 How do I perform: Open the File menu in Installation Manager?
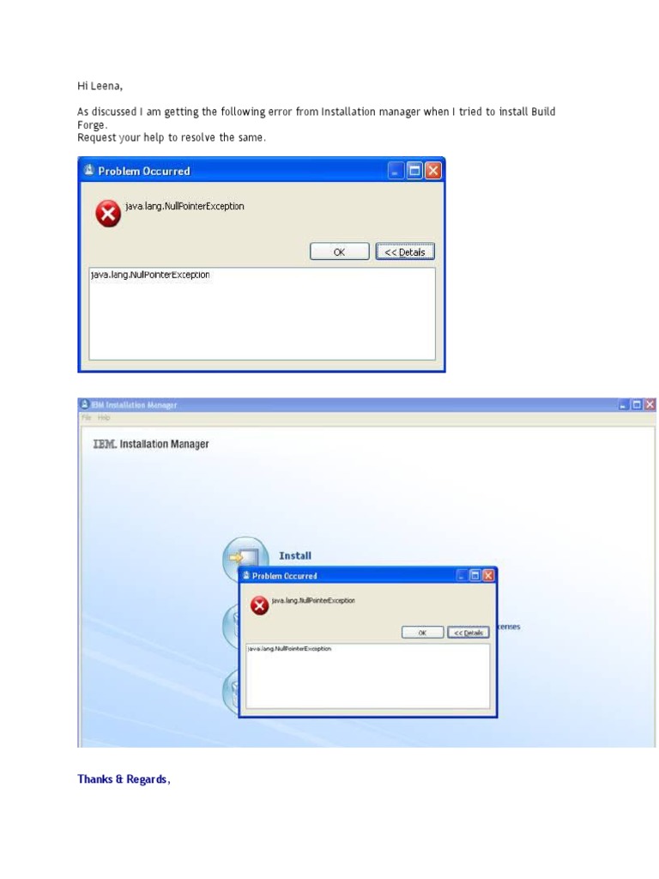click(x=87, y=418)
